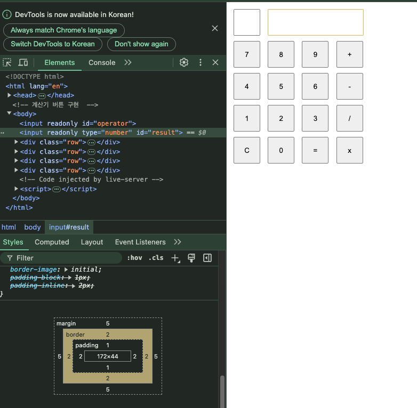Click the multiply x button
The image size is (417, 408).
tap(349, 150)
